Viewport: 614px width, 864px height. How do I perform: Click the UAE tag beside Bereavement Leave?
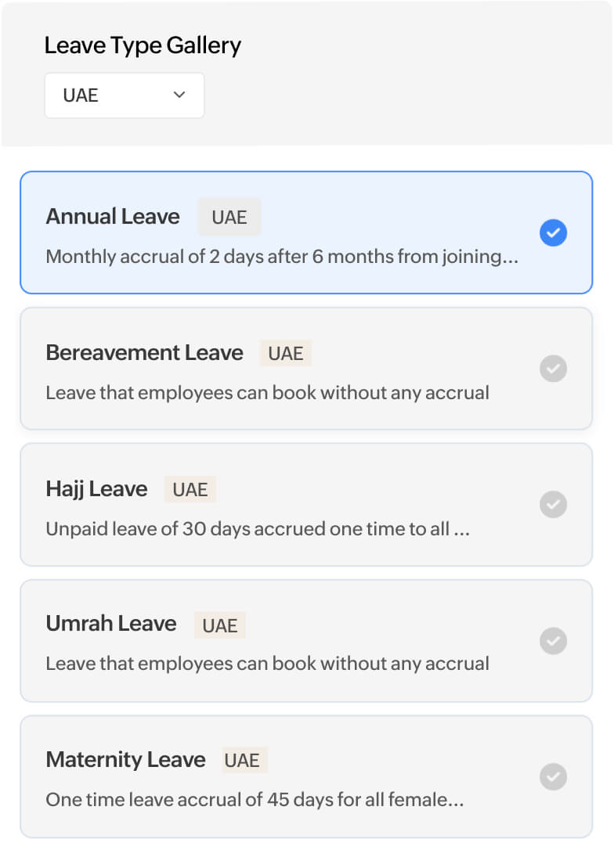click(286, 353)
